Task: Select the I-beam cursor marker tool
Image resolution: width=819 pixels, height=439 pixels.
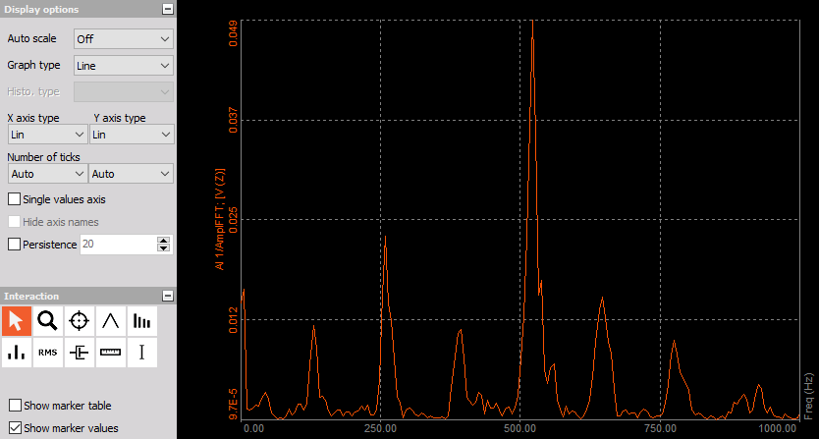Action: tap(141, 353)
